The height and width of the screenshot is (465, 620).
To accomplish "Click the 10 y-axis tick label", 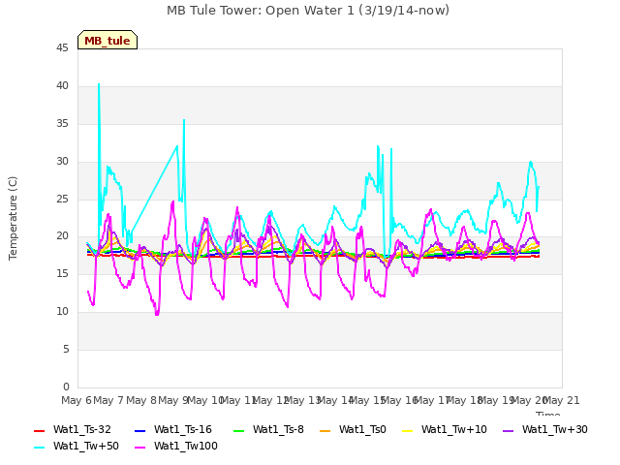I will 62,312.
